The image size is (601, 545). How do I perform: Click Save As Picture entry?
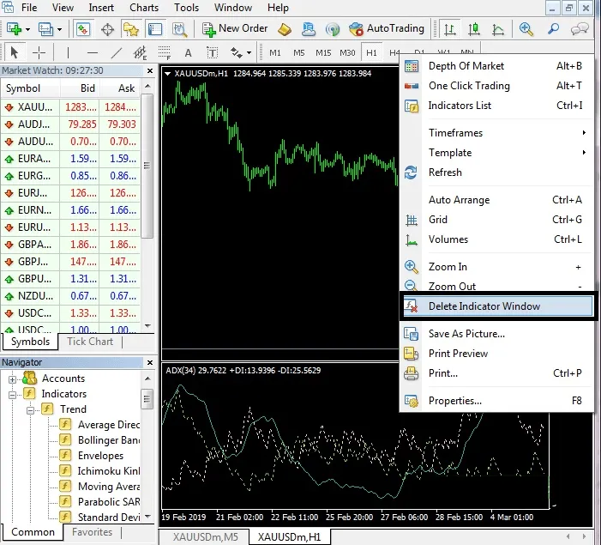(497, 334)
